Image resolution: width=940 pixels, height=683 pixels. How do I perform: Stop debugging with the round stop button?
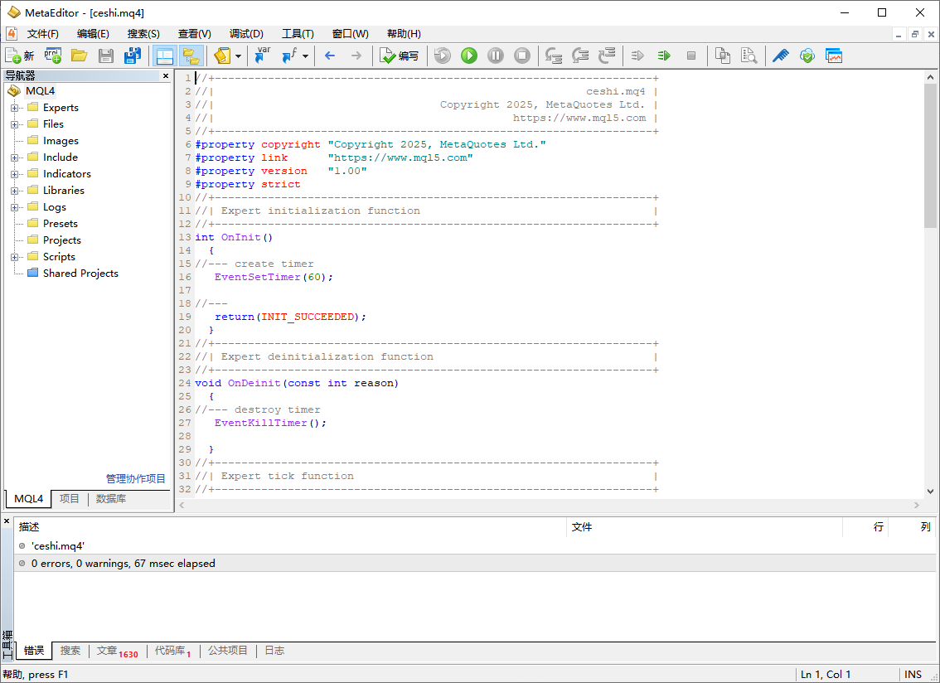point(522,56)
